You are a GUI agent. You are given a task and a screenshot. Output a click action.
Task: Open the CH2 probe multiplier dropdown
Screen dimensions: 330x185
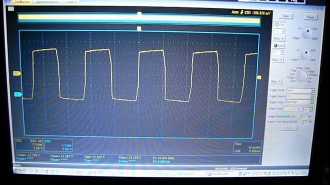pyautogui.click(x=277, y=60)
